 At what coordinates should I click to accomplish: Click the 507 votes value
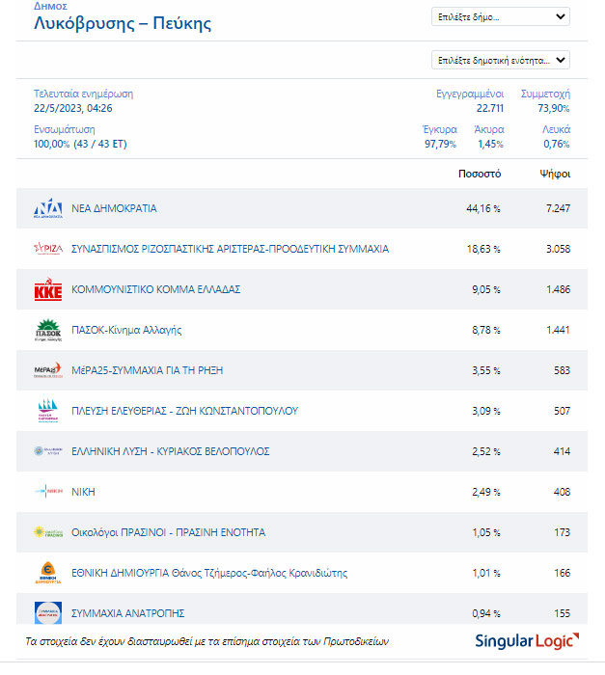[x=562, y=411]
